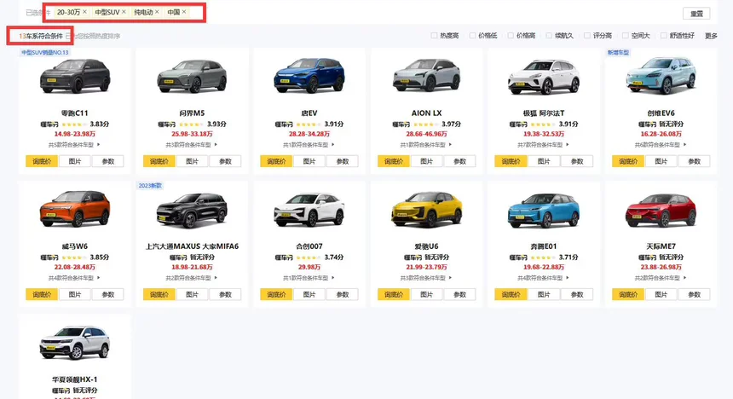The width and height of the screenshot is (733, 399).
Task: Check the 评分高 sort checkbox
Action: (587, 36)
